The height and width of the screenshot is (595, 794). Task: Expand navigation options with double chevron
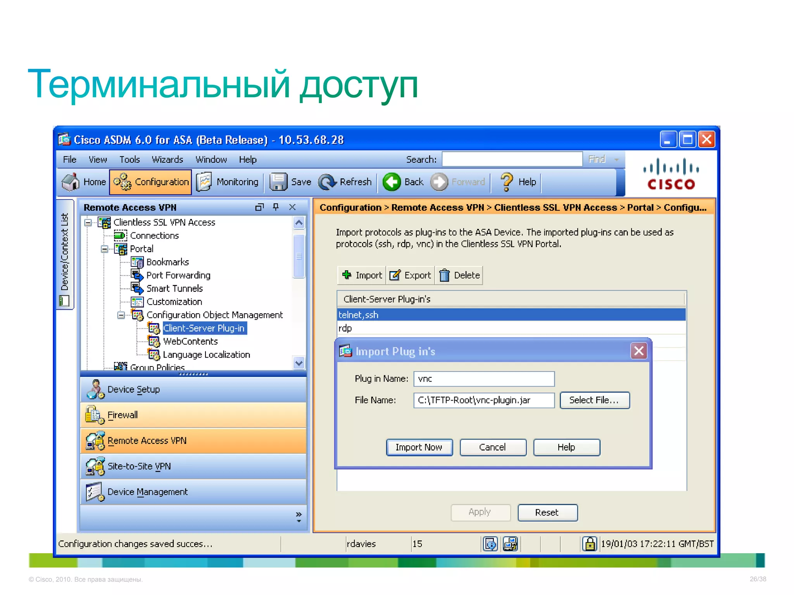(x=299, y=516)
